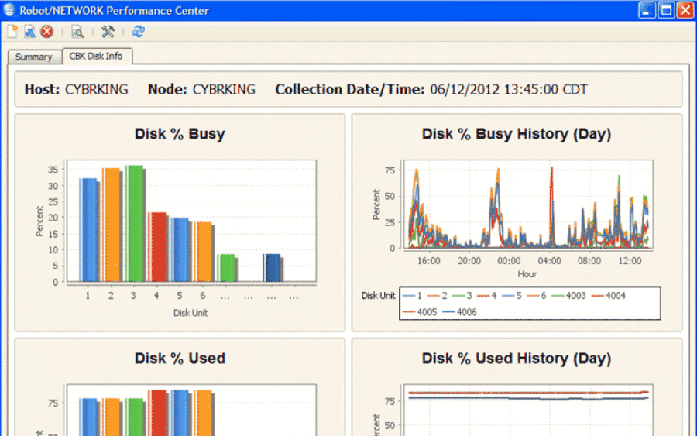Click the 12:00 hour label on Busy History
The height and width of the screenshot is (436, 697).
click(630, 261)
